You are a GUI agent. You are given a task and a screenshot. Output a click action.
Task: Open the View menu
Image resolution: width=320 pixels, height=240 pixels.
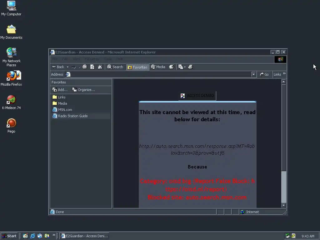(76, 59)
